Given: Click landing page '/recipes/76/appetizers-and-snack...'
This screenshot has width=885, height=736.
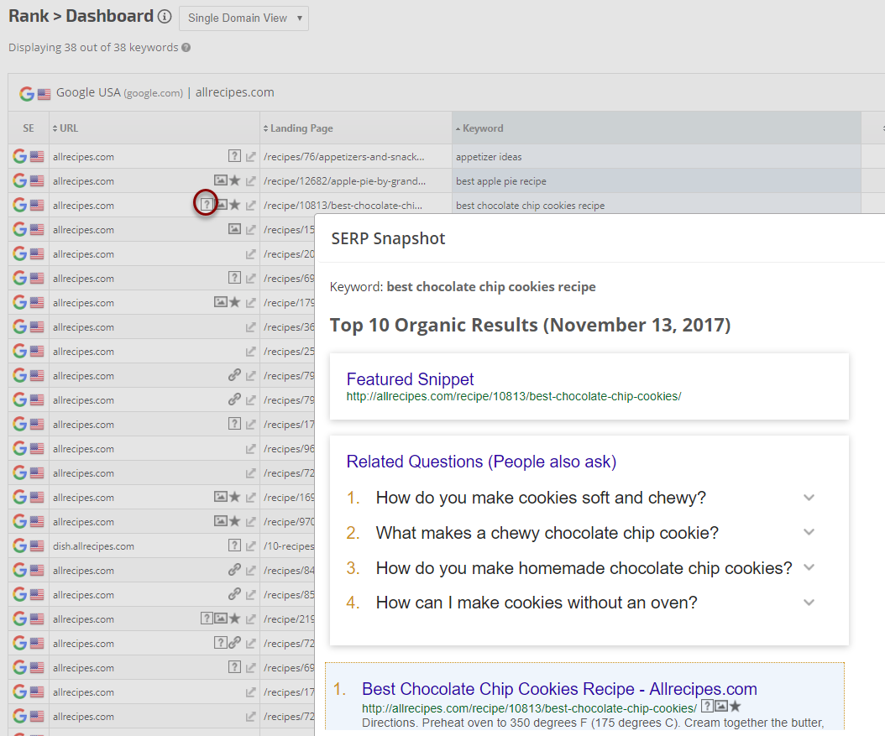Looking at the screenshot, I should pos(343,157).
